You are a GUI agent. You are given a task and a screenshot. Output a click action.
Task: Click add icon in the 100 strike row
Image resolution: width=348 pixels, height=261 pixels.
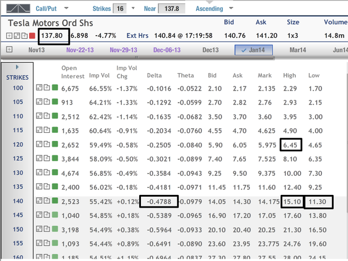tap(46, 88)
